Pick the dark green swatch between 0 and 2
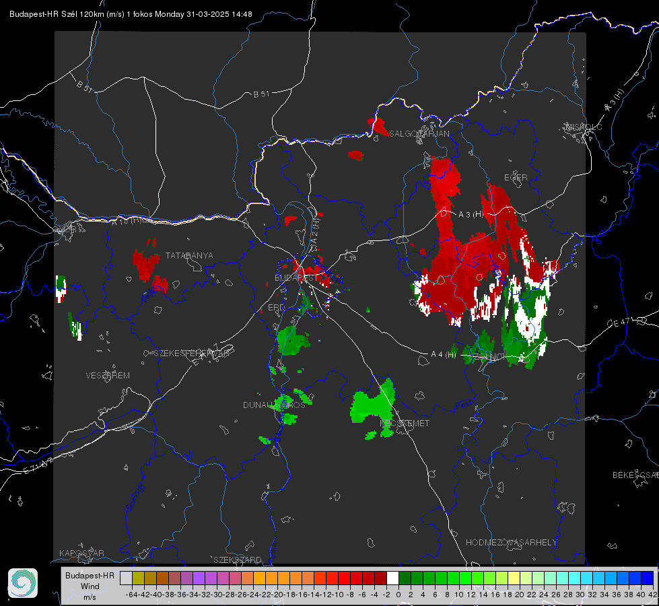 click(405, 578)
